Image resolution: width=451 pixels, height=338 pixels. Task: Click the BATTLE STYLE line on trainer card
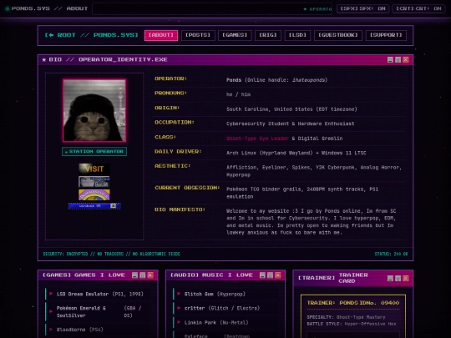pyautogui.click(x=352, y=324)
